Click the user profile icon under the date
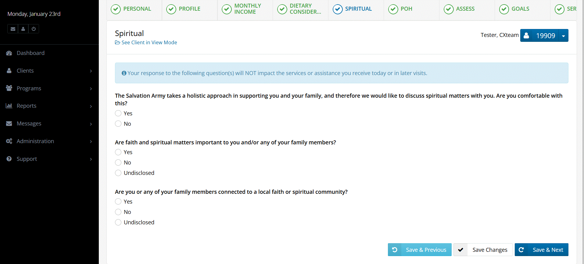 click(23, 29)
